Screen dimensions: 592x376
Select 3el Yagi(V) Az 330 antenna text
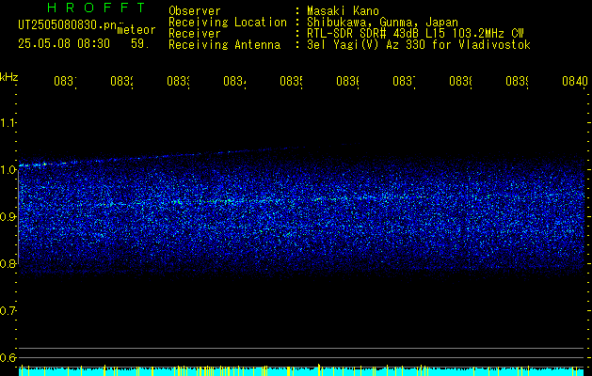pos(419,45)
